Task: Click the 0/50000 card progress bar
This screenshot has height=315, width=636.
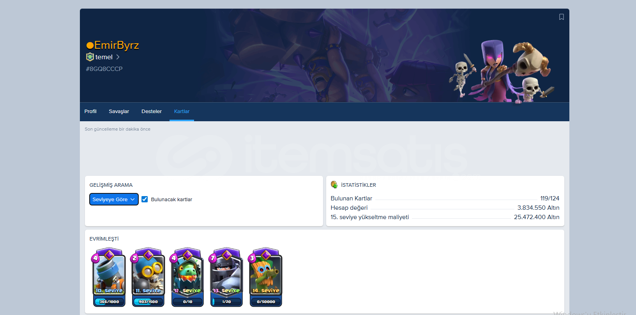Action: 266,301
